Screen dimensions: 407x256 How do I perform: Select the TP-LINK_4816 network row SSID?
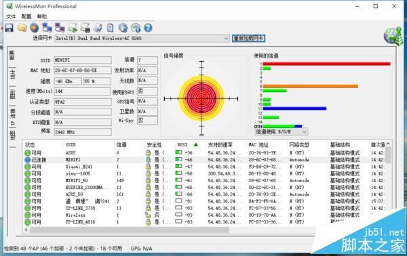click(x=80, y=221)
